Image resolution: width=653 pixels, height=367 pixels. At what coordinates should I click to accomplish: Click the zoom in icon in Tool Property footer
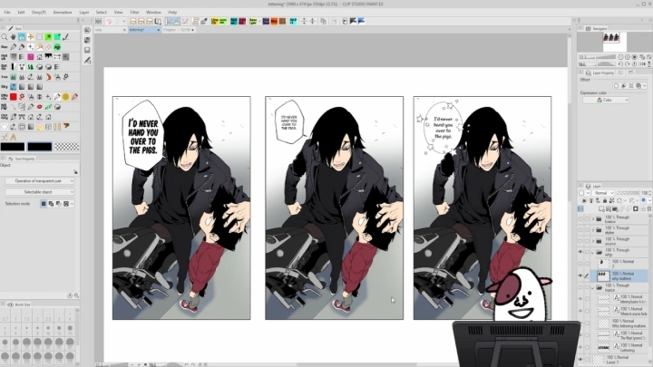pyautogui.click(x=76, y=295)
